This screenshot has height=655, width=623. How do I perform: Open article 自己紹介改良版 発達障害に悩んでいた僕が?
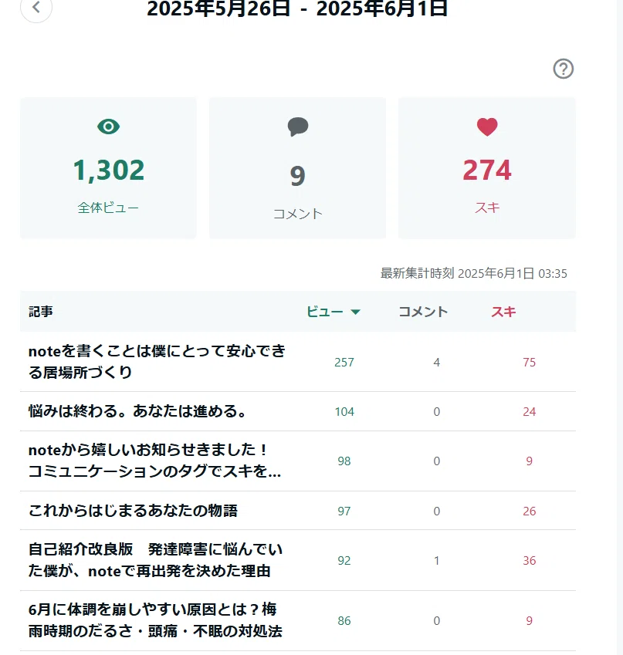(155, 560)
